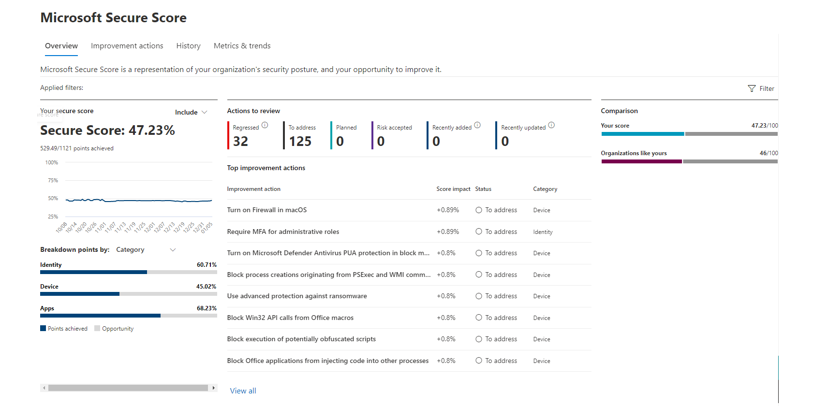Click the Regressed count 32
813x406 pixels.
pos(240,141)
